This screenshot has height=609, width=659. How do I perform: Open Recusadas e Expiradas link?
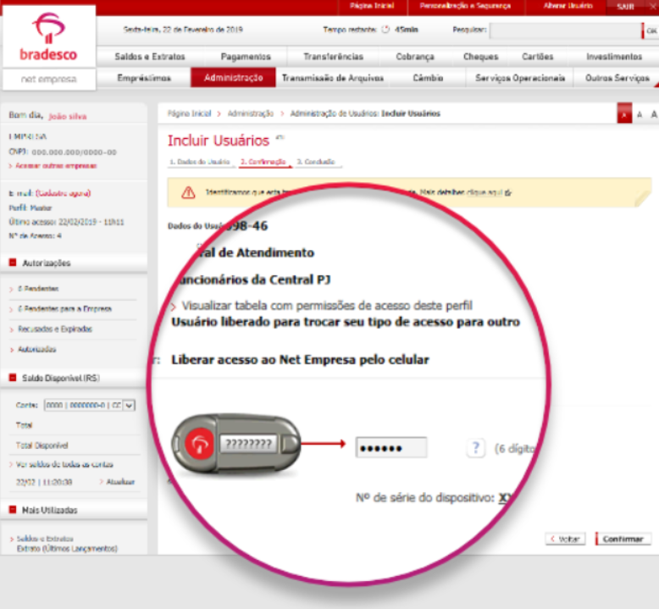click(55, 329)
